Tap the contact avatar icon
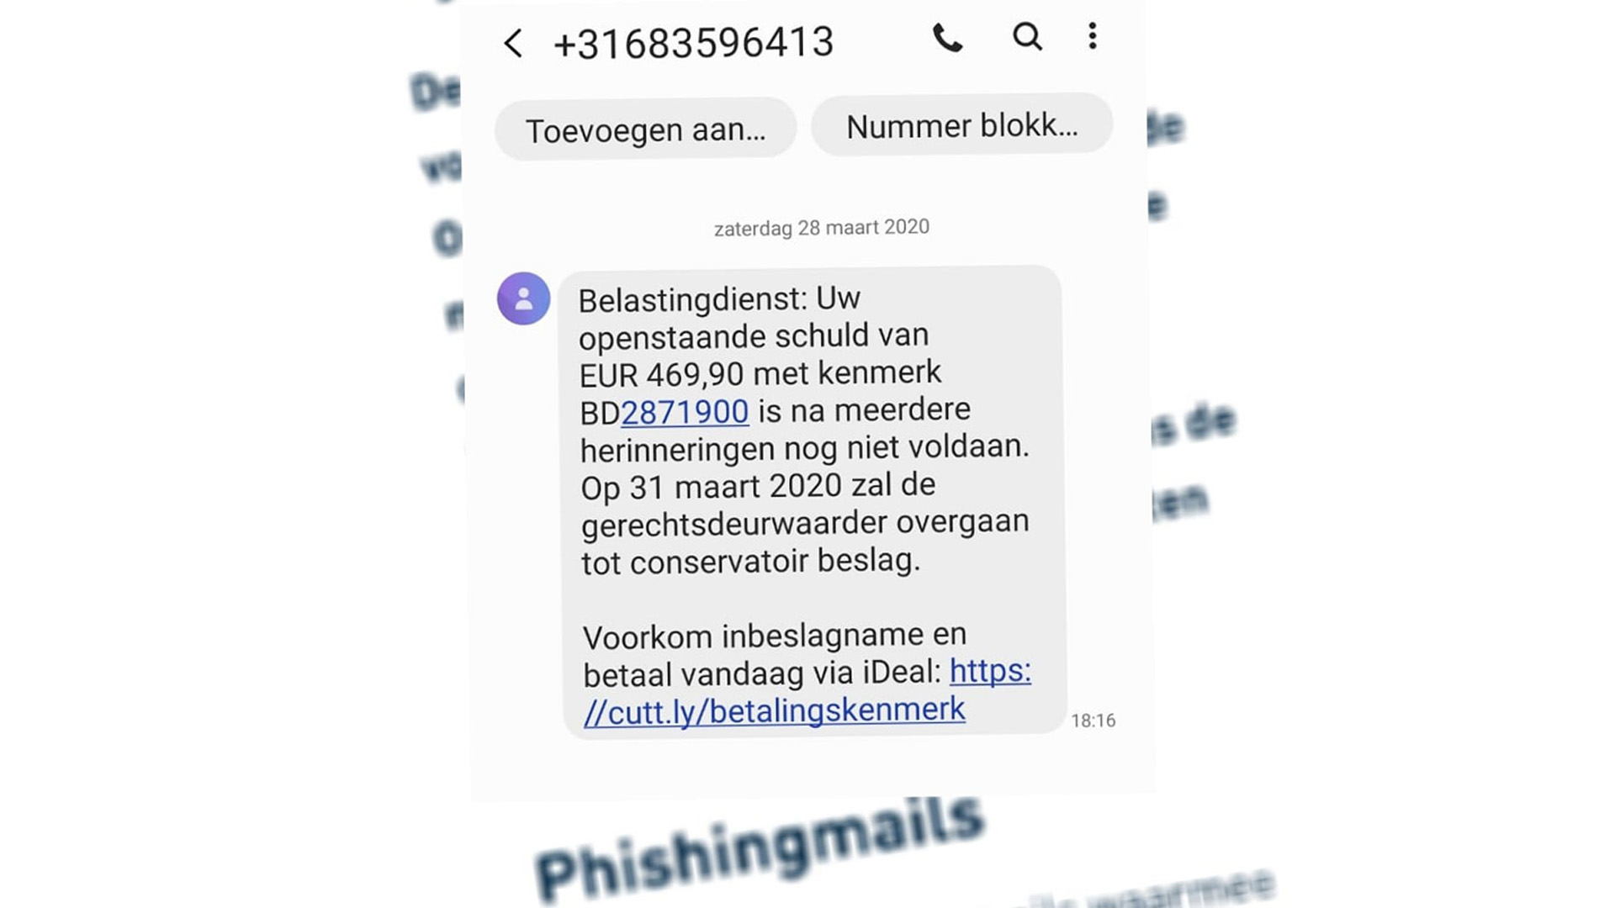 (522, 296)
